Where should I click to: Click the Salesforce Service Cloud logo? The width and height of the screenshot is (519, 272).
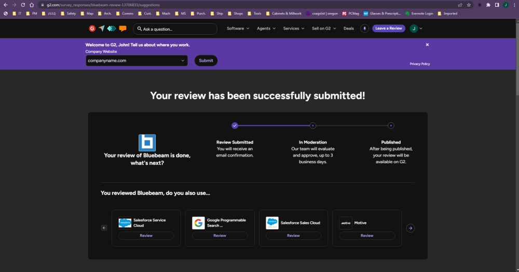tap(125, 223)
